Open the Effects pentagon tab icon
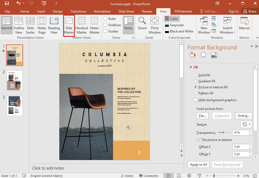259x178 pixels. [x=203, y=55]
